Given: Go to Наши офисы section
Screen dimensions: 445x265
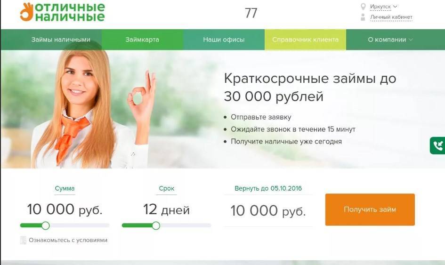Looking at the screenshot, I should (224, 40).
